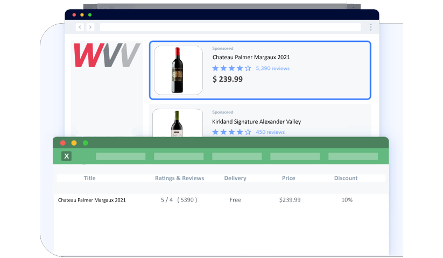
Task: Click the WVV logo
Action: pos(107,55)
